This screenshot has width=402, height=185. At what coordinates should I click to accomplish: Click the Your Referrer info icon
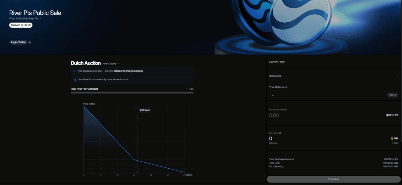click(x=286, y=87)
